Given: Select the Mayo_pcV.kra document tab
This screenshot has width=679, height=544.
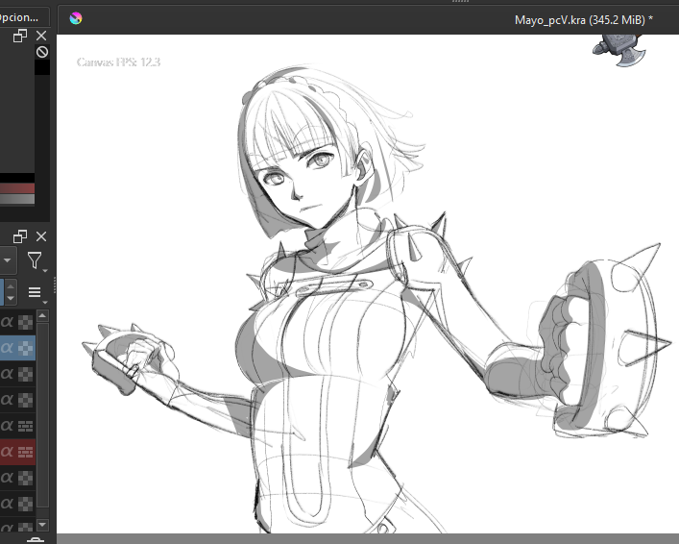Looking at the screenshot, I should pos(583,20).
